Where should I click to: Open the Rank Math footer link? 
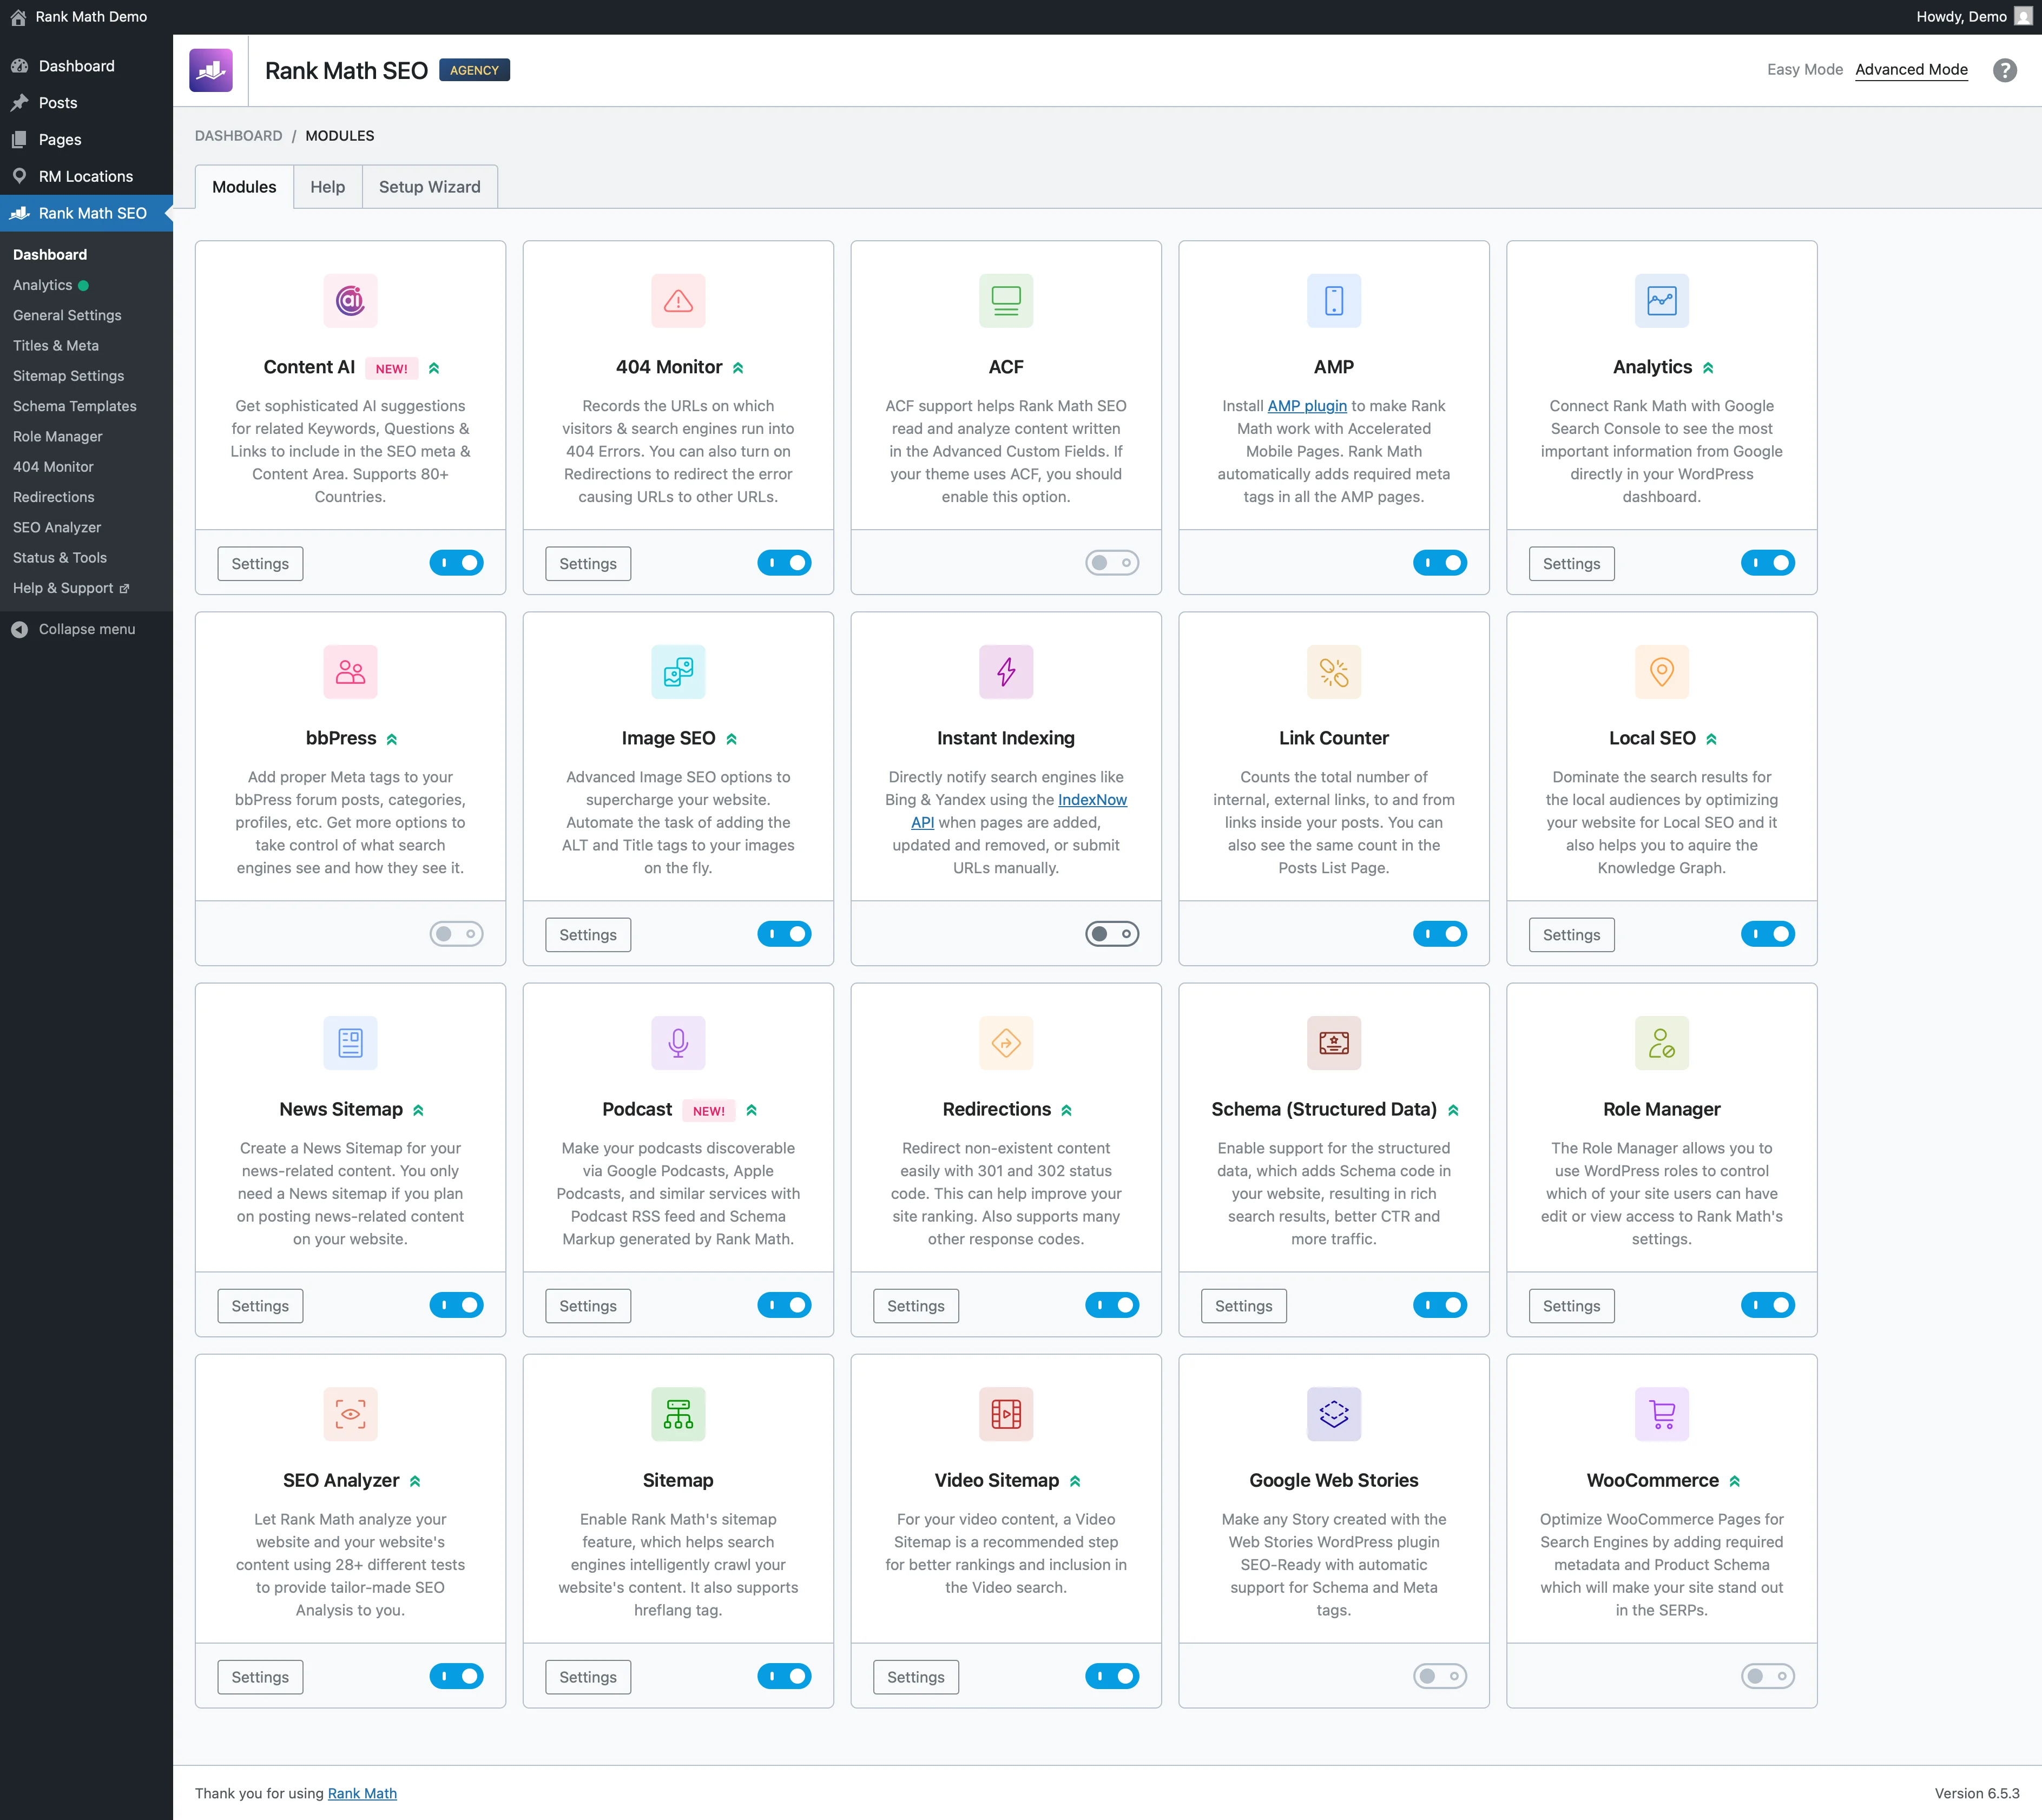click(362, 1793)
